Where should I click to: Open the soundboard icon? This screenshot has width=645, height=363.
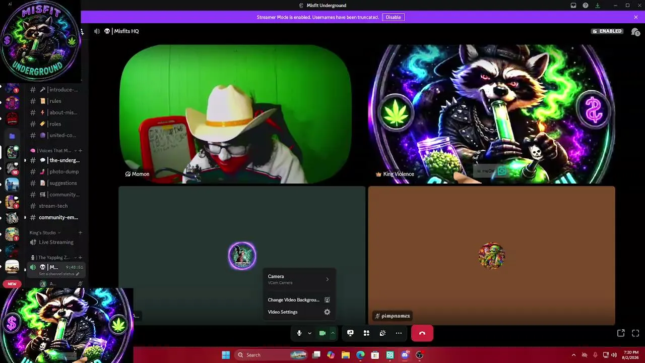pyautogui.click(x=382, y=333)
